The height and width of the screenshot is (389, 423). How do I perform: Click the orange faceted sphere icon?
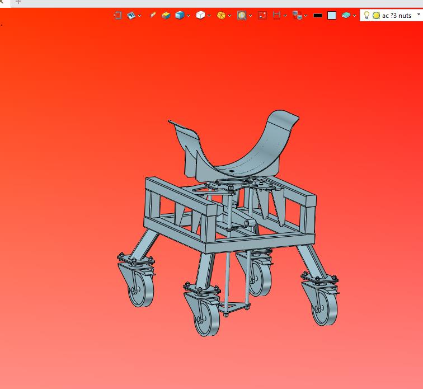[x=221, y=15]
